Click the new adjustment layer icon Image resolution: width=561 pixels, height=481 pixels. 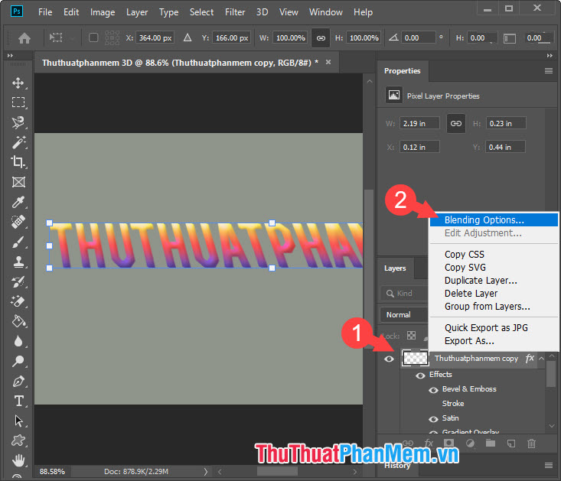click(x=470, y=444)
